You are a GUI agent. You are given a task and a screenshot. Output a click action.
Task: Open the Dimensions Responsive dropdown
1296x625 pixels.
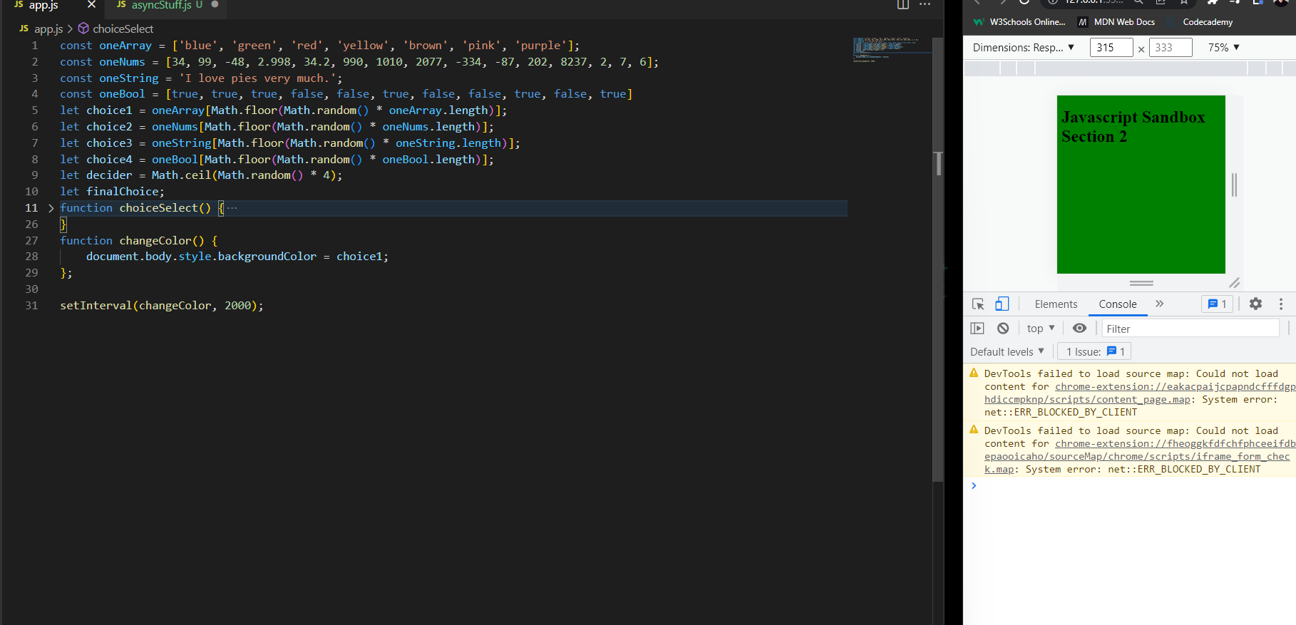[1024, 48]
